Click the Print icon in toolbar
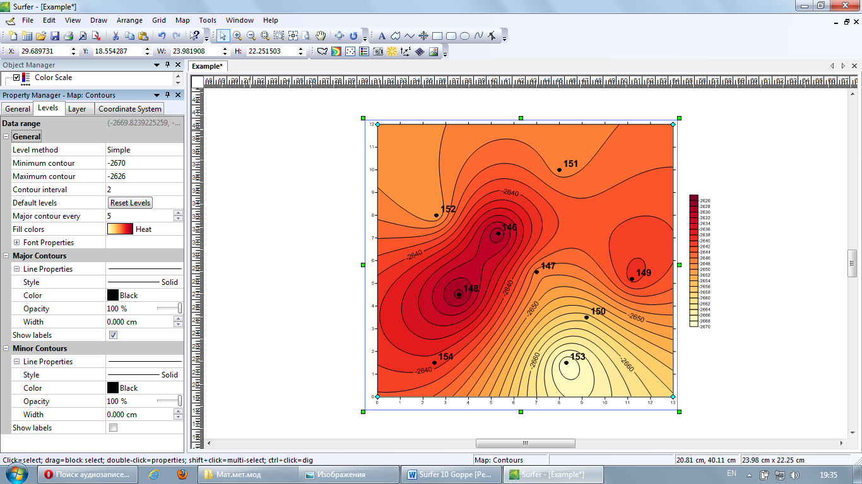 coord(69,36)
